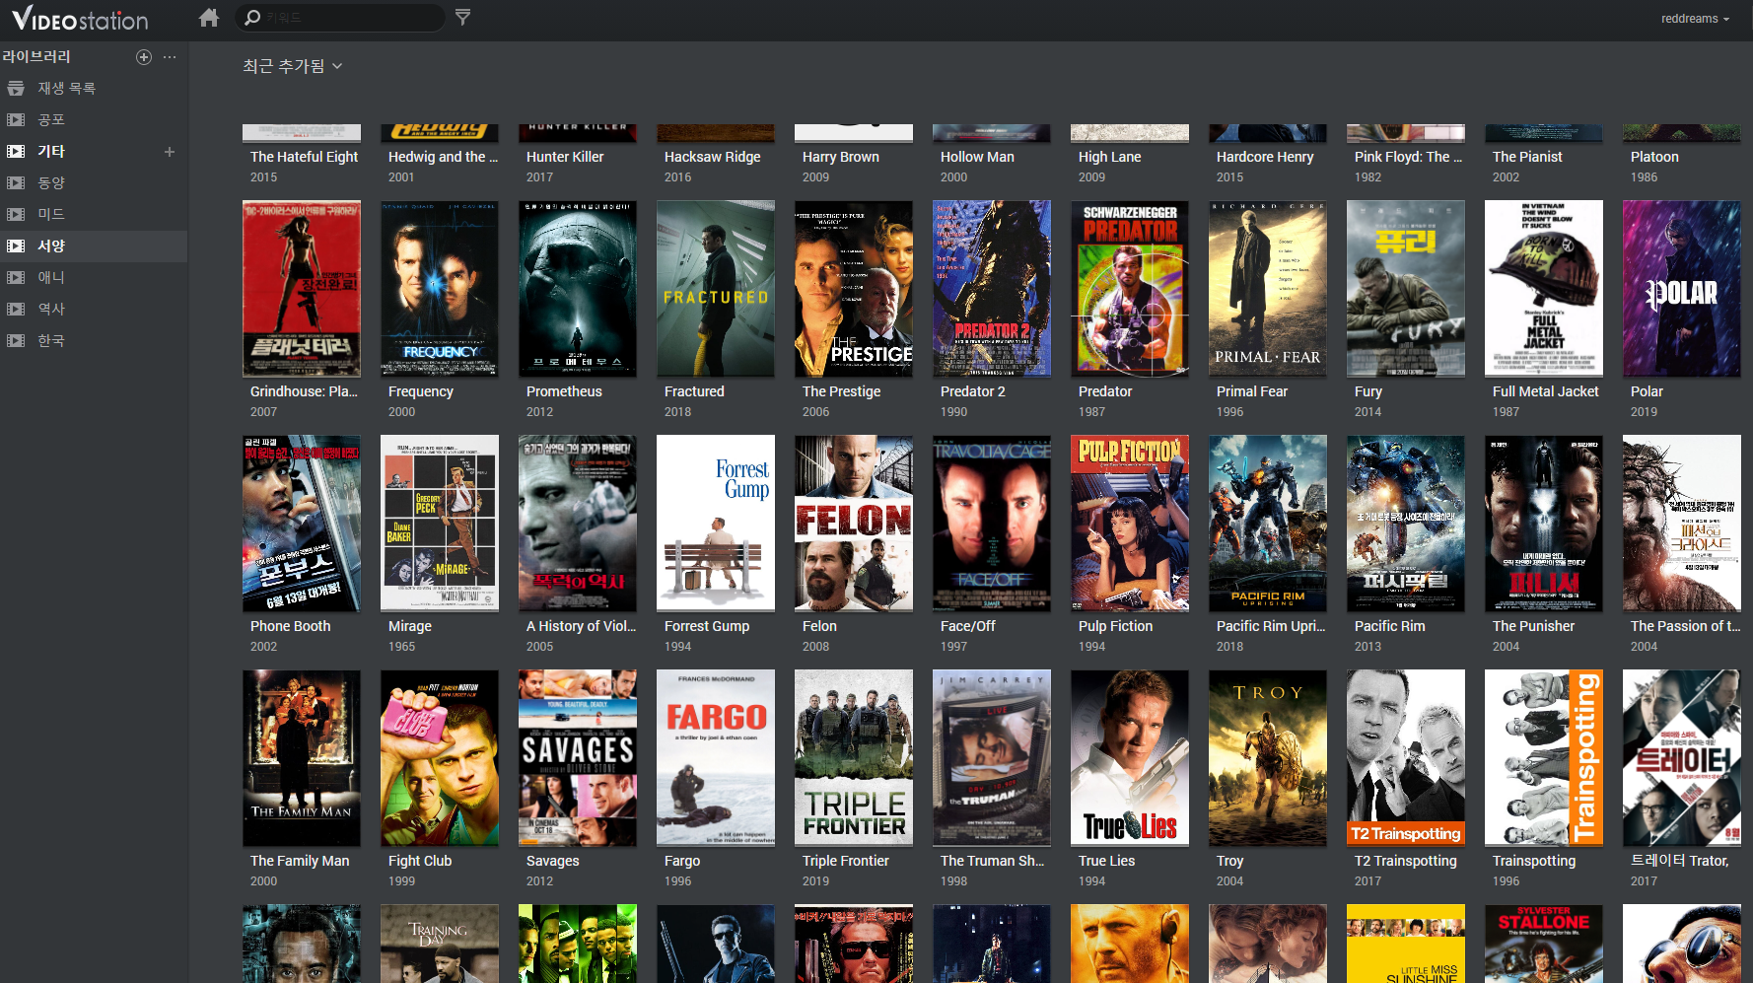This screenshot has width=1753, height=983.
Task: Click the VideoStation logo
Action: click(x=80, y=19)
